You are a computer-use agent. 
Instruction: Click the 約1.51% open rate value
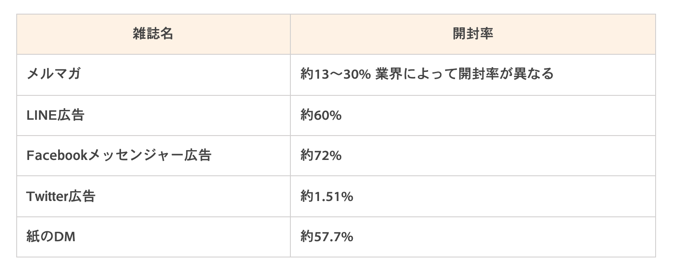(327, 196)
